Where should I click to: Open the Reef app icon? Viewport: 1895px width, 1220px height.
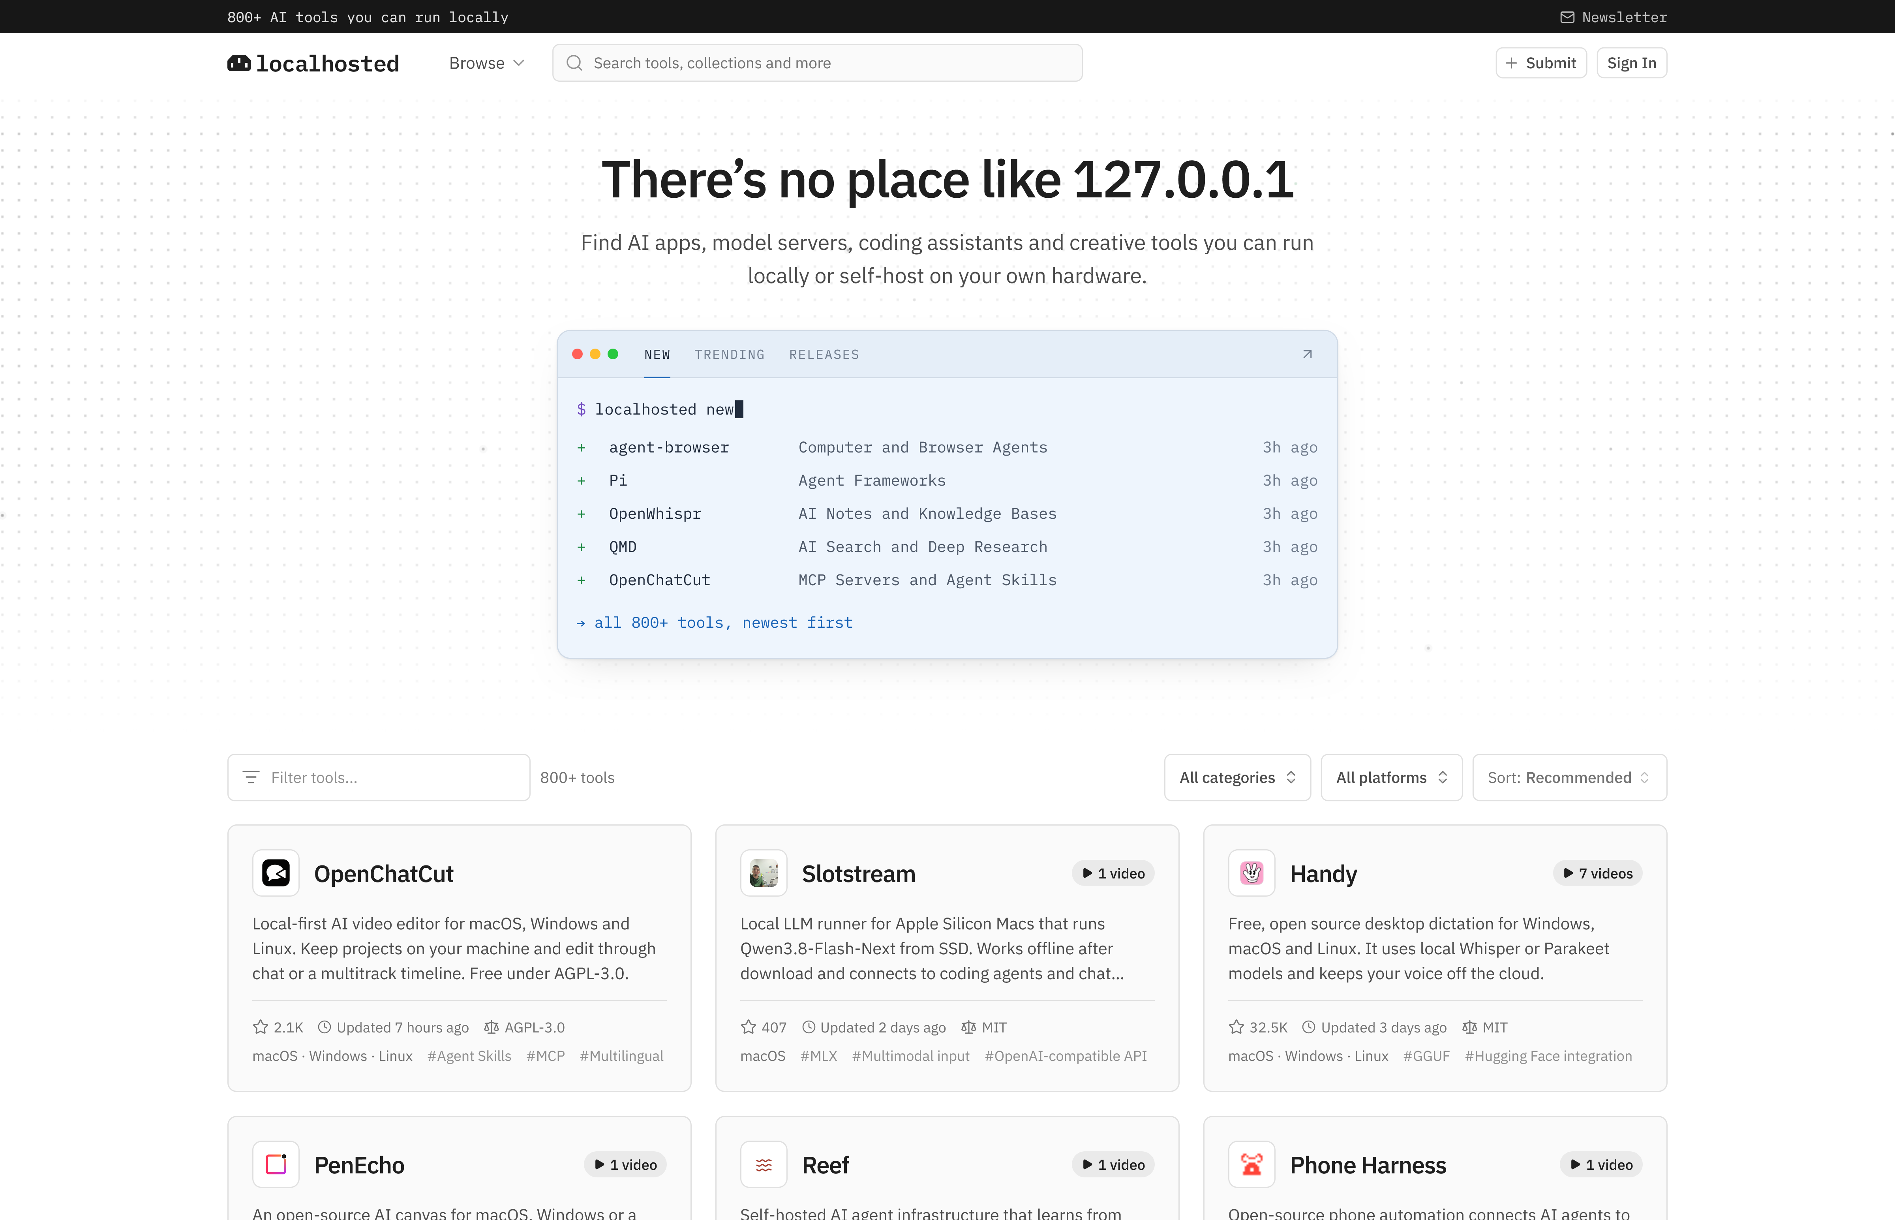pyautogui.click(x=764, y=1165)
